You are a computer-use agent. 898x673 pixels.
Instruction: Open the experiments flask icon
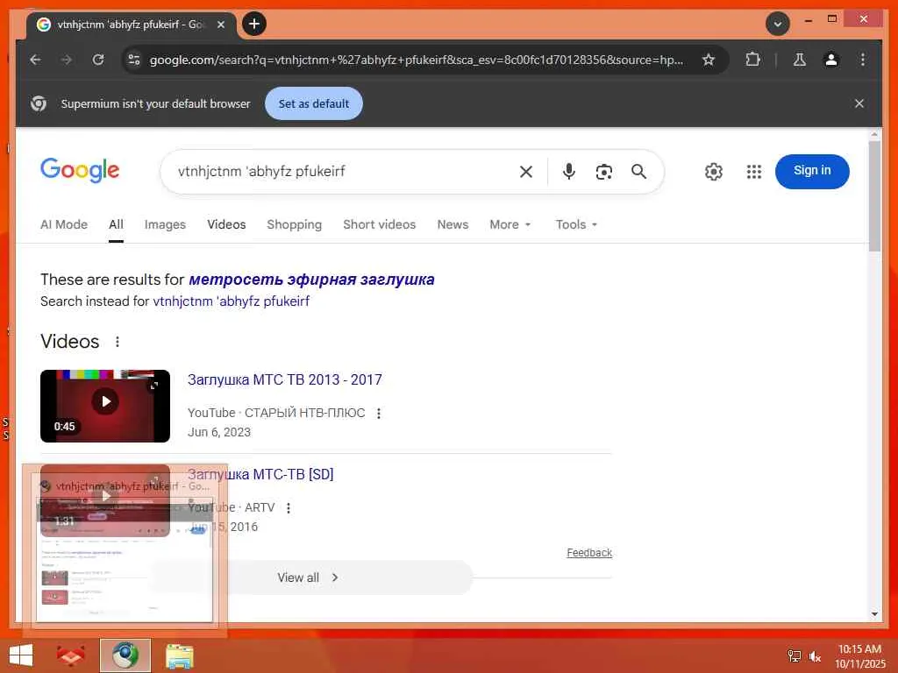pos(800,60)
